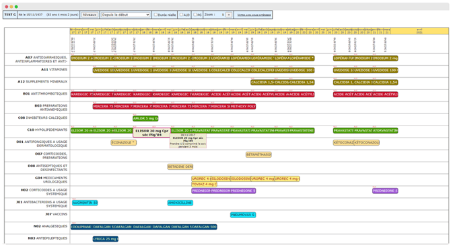
Task: Click the Niveaux button
Action: [x=90, y=15]
